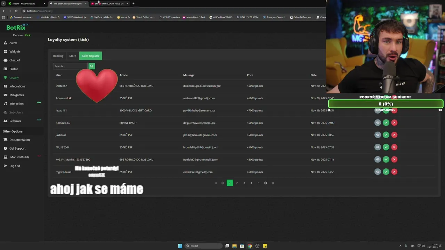Click the Windows taskbar search box
This screenshot has width=445, height=250.
tap(204, 246)
